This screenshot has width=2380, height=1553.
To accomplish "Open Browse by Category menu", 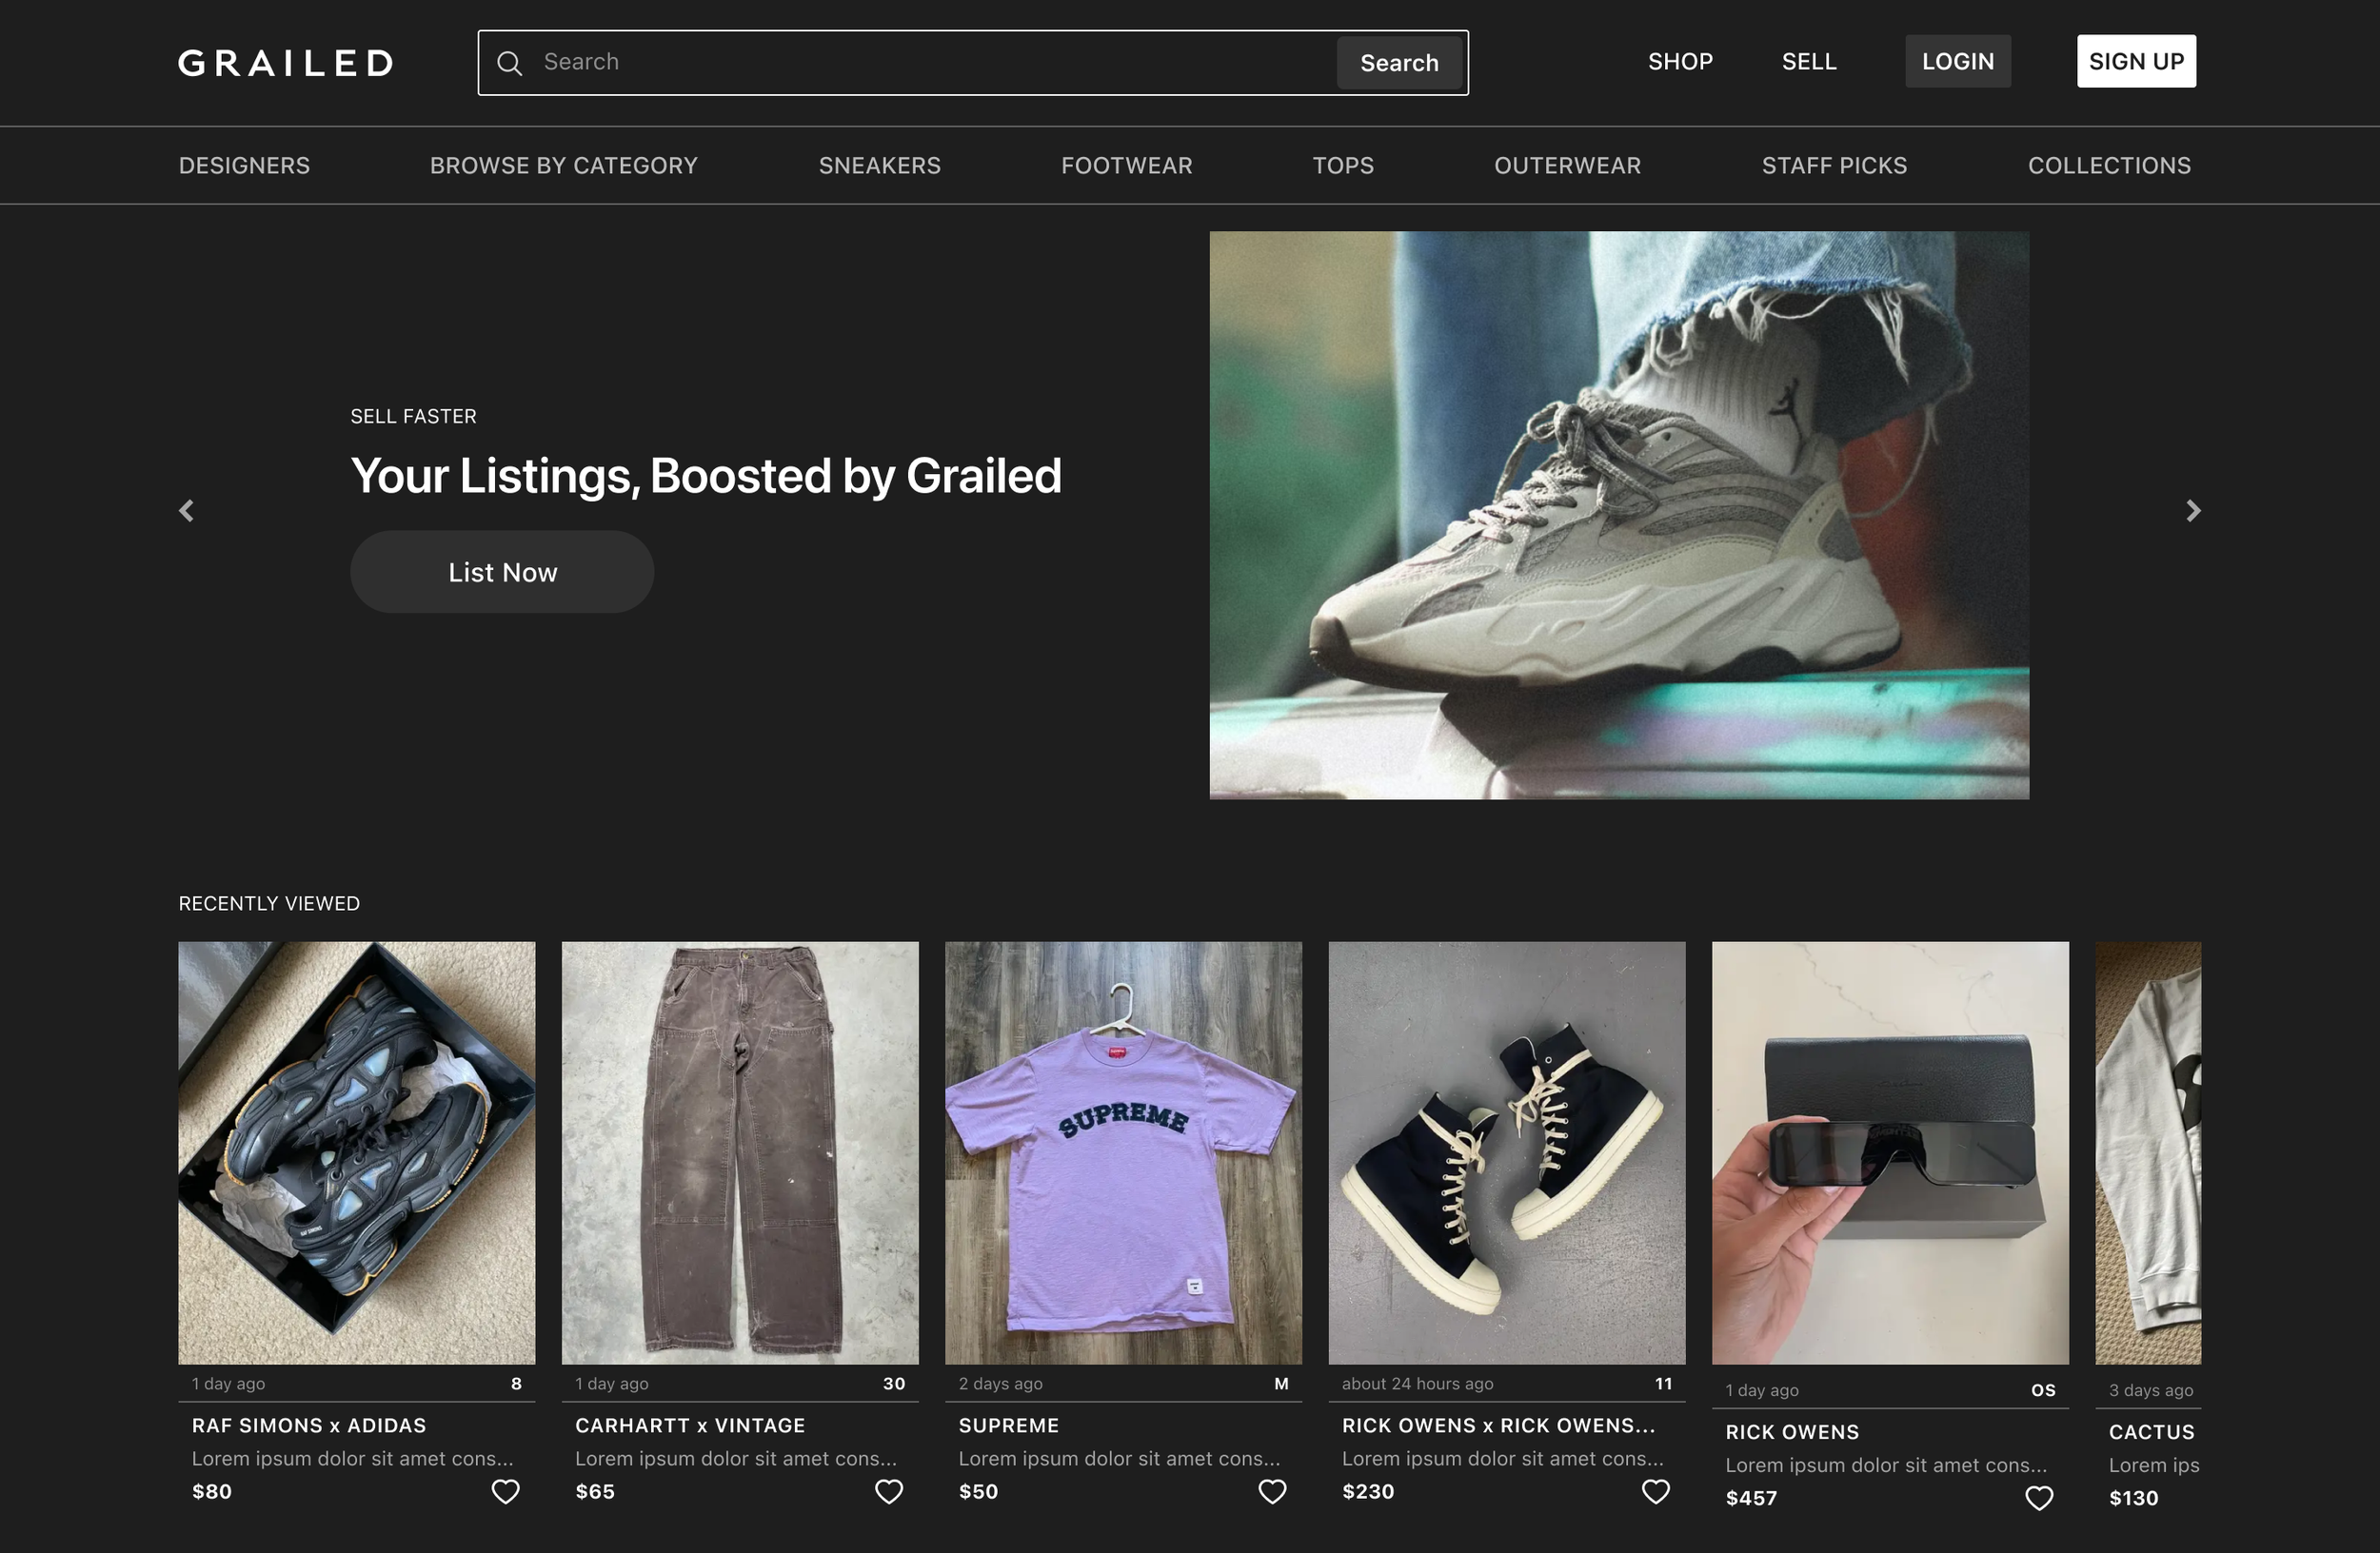I will [563, 166].
